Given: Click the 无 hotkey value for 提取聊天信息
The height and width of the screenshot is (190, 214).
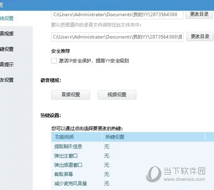Looking at the screenshot, I should coord(107,147).
